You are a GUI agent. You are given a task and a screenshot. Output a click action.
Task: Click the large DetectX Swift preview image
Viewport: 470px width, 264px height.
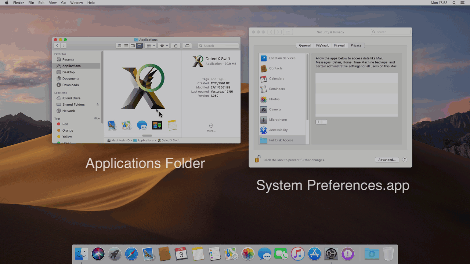(x=142, y=87)
